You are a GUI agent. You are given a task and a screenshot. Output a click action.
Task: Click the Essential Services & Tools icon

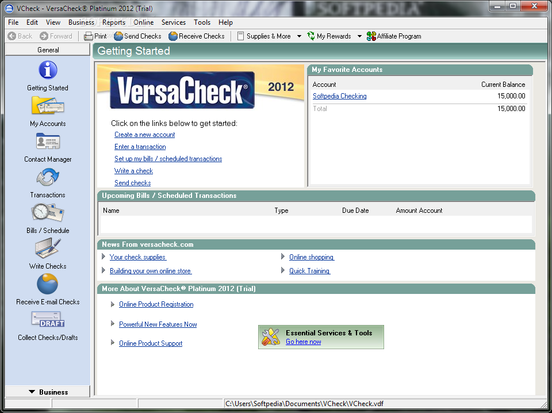coord(270,337)
